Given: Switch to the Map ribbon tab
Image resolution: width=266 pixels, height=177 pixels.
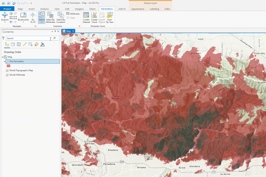Looking at the screenshot, I should (20, 9).
